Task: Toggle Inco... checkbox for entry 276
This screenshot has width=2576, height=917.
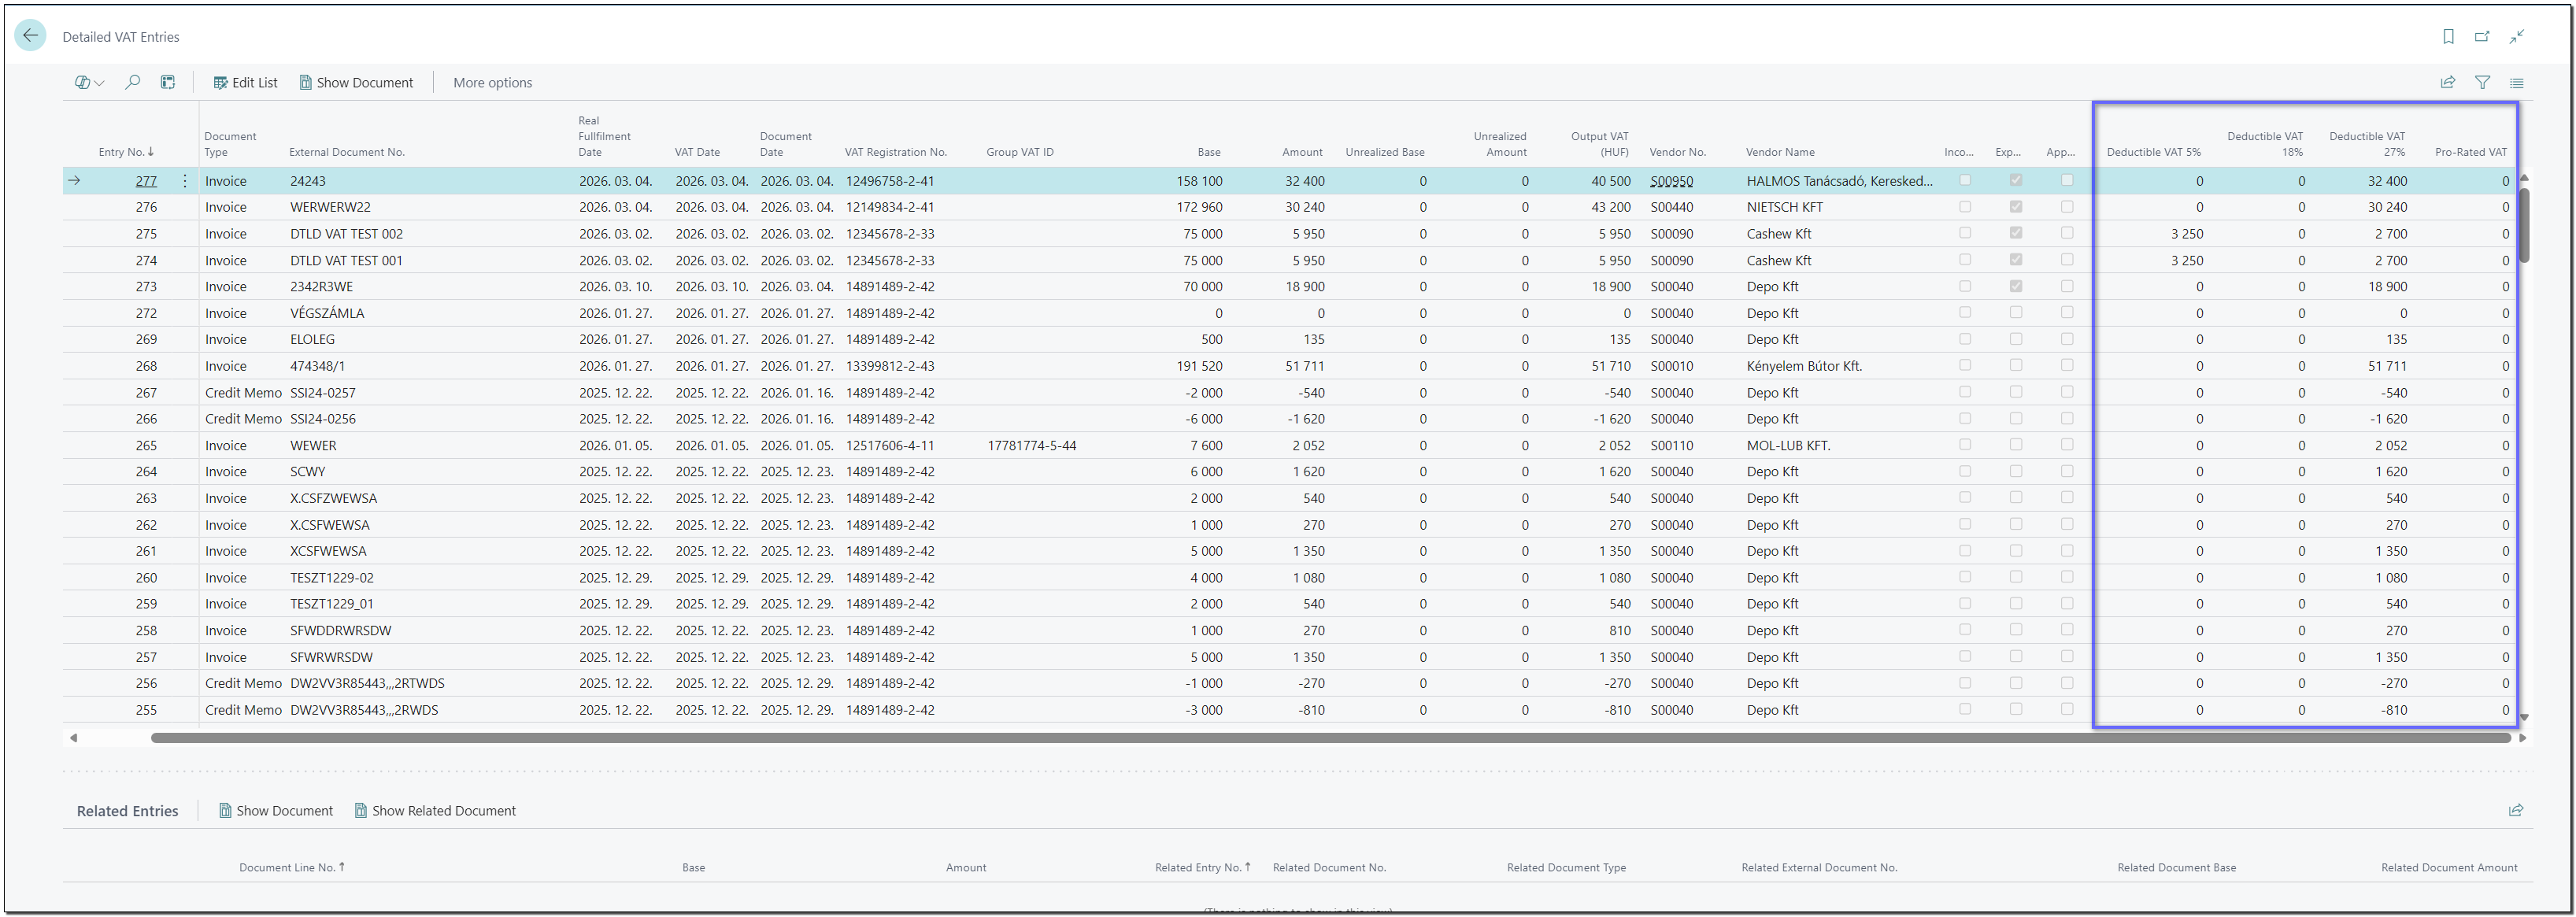Action: [x=1965, y=207]
